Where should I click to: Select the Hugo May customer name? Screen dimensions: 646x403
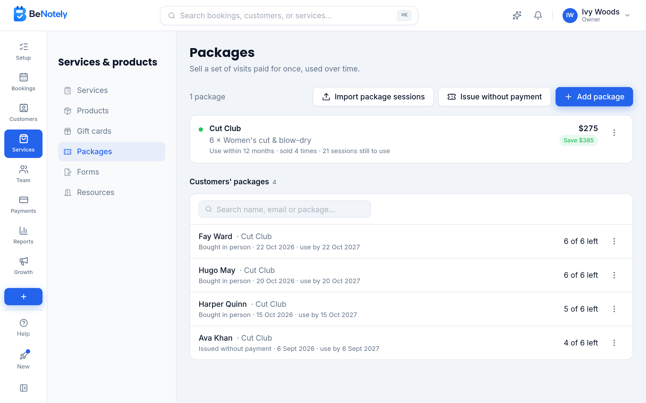click(217, 270)
